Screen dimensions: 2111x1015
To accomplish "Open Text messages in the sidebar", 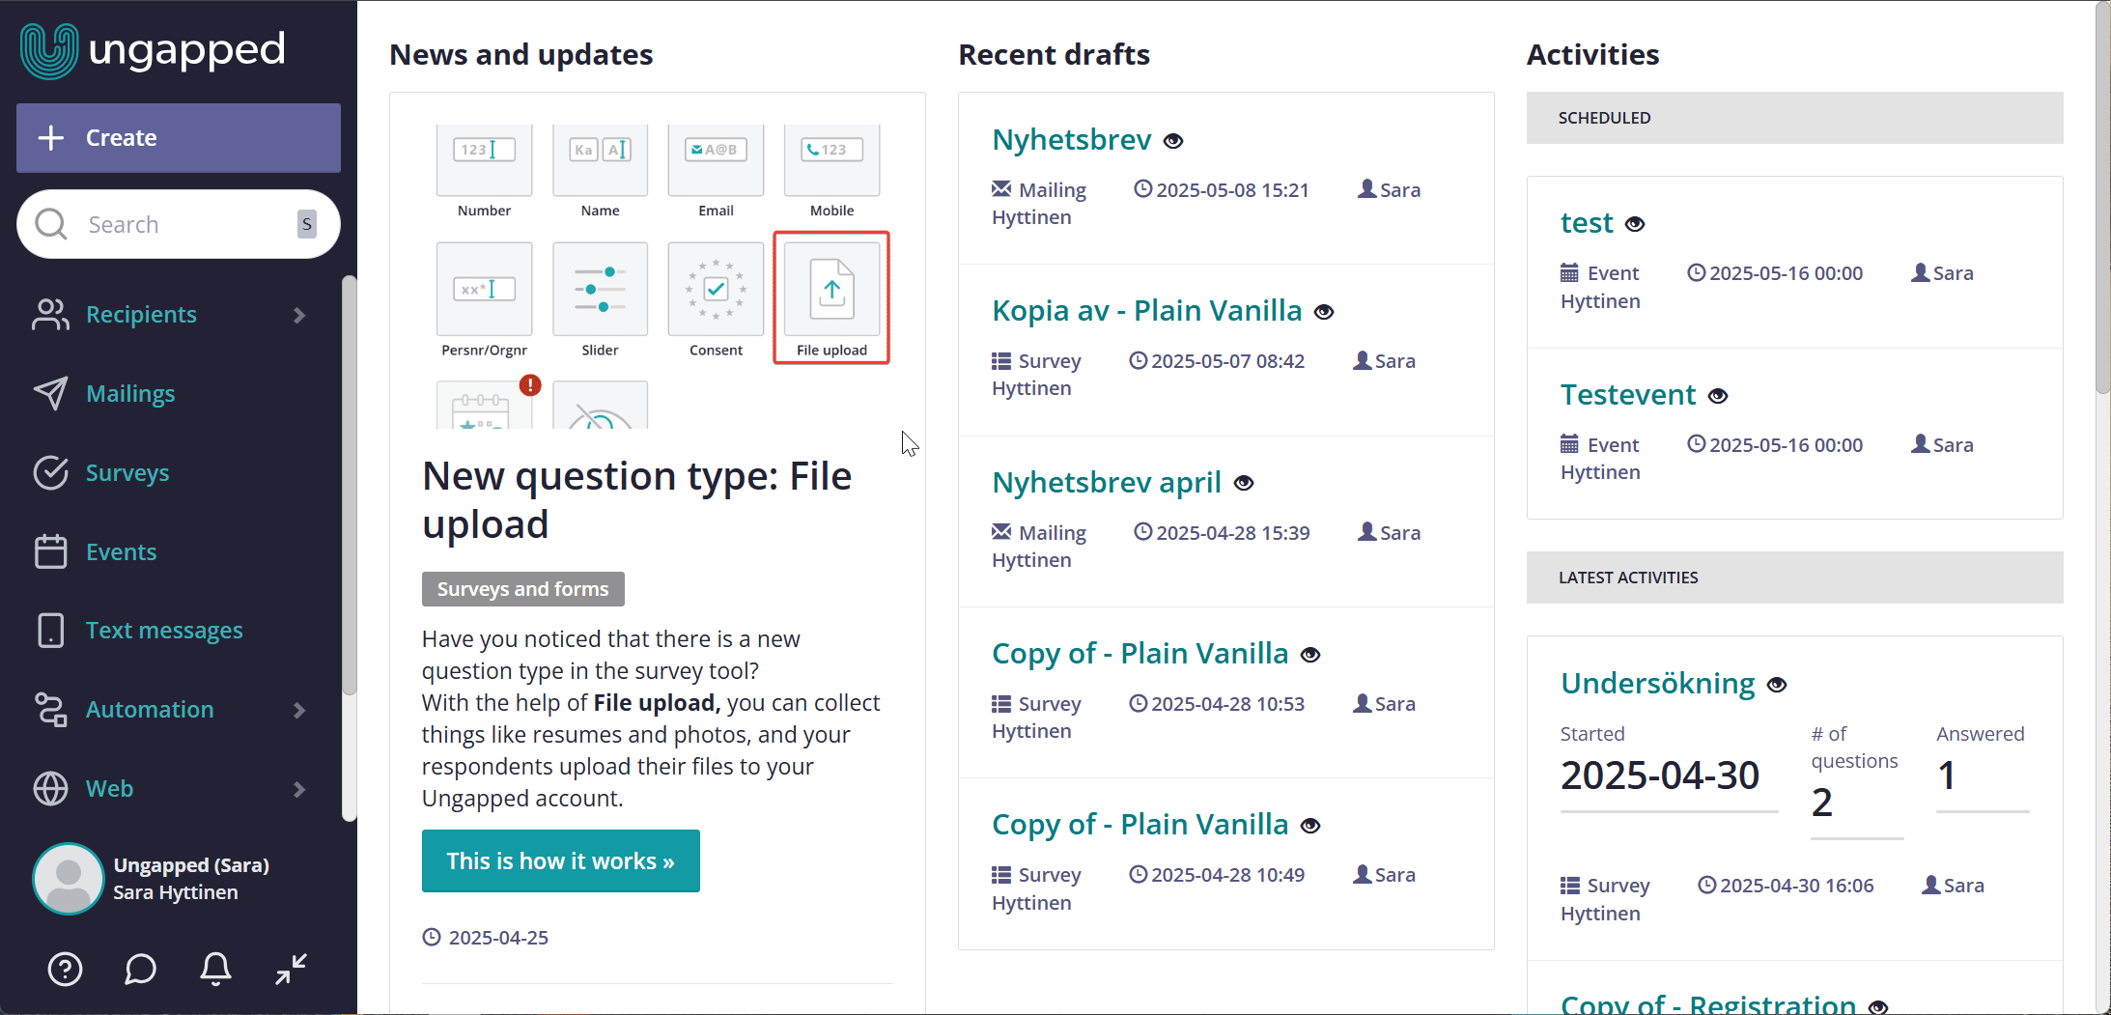I will [164, 630].
